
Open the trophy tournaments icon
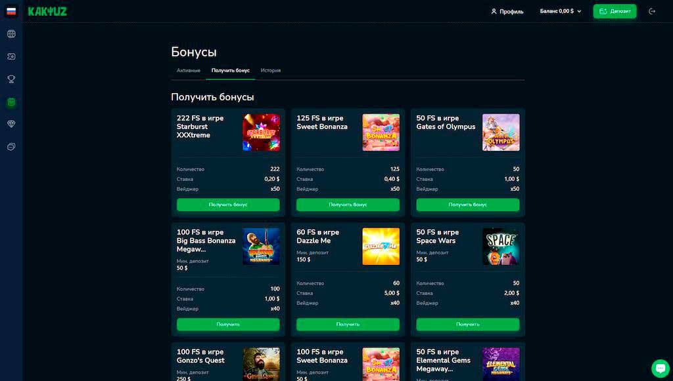(x=11, y=79)
